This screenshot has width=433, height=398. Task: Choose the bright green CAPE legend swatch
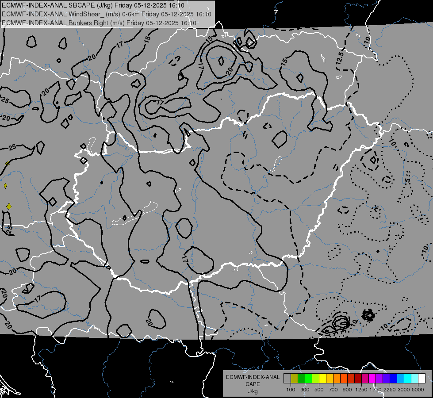308,379
